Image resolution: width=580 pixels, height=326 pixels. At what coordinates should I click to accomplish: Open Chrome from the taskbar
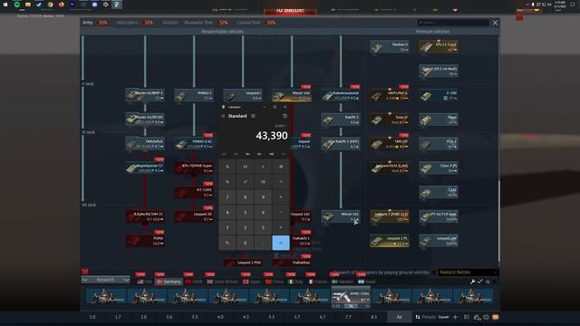(50, 5)
